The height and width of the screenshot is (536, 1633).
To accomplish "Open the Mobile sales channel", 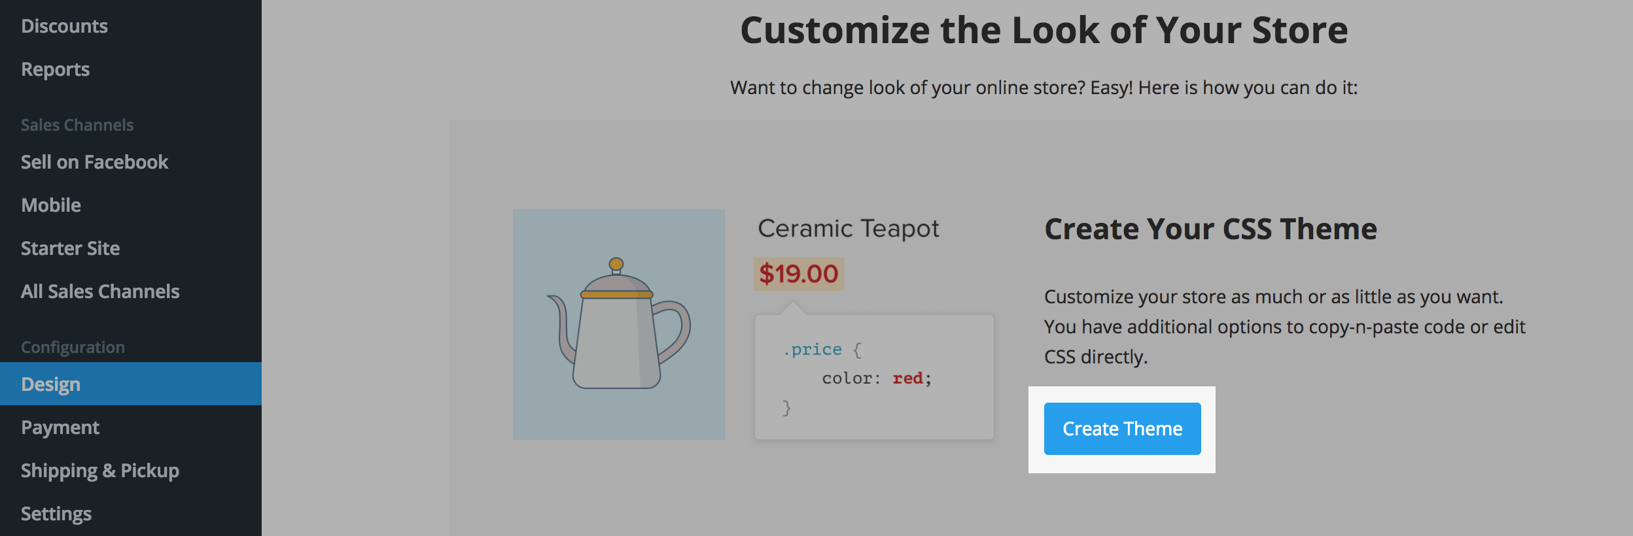I will point(51,205).
